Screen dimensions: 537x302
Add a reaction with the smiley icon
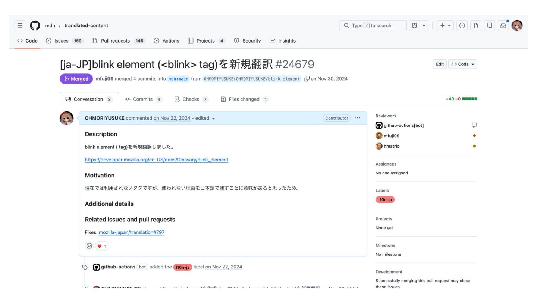point(89,246)
